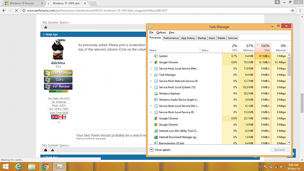The height and width of the screenshot is (171, 304).
Task: Open the Windows Start button
Action: pyautogui.click(x=5, y=167)
